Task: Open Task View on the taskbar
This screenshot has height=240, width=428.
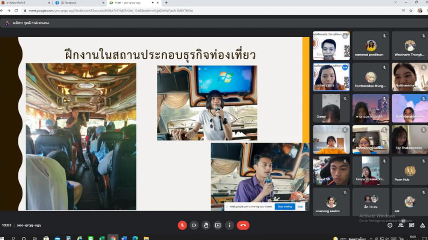Action: pos(35,238)
